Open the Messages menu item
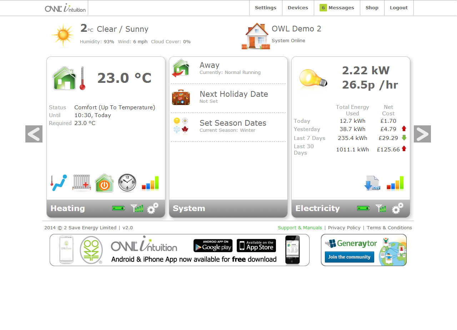 click(x=337, y=8)
